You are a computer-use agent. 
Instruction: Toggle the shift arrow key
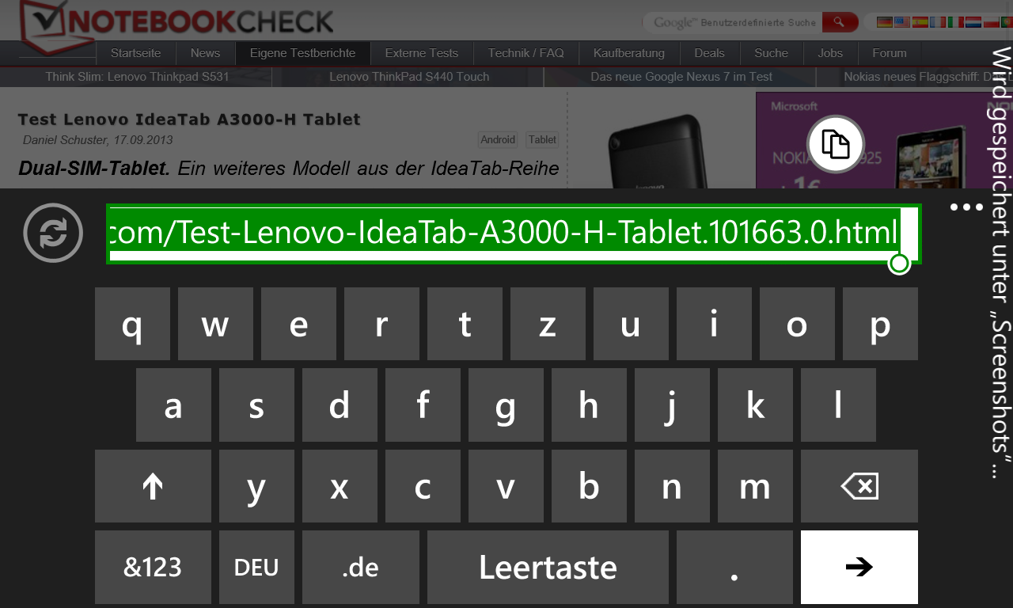[153, 486]
